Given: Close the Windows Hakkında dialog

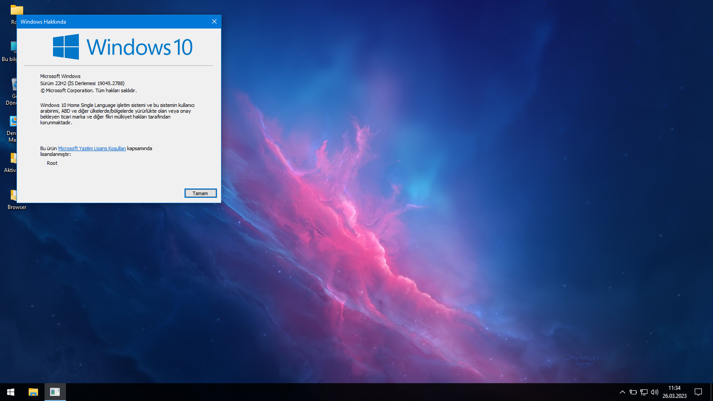Looking at the screenshot, I should click(214, 21).
